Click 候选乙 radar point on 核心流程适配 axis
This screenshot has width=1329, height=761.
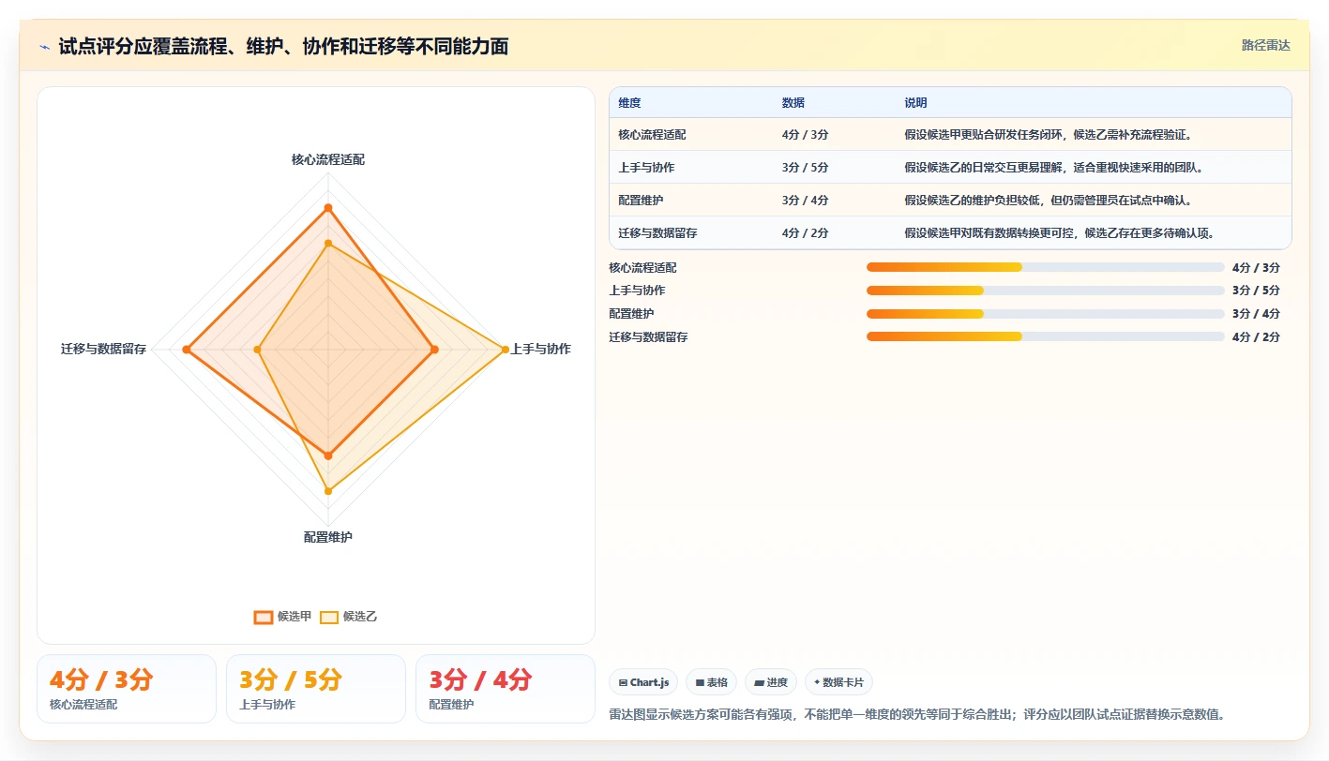tap(328, 244)
